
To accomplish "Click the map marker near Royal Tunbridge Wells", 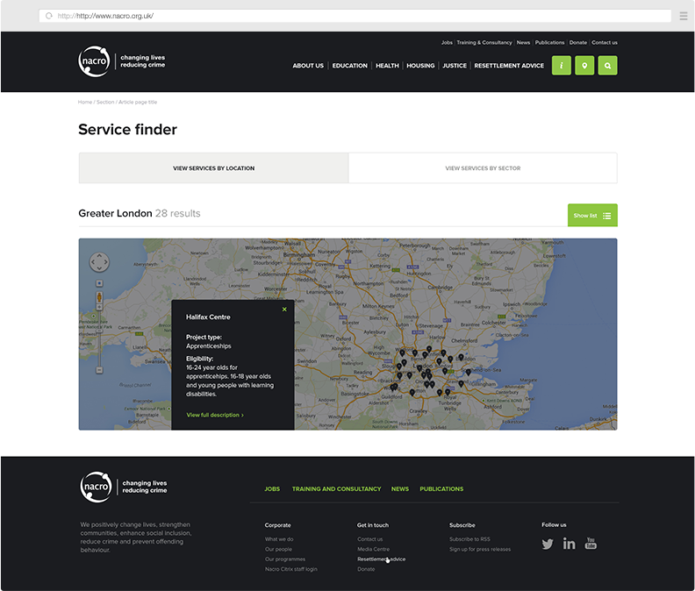I will [448, 392].
